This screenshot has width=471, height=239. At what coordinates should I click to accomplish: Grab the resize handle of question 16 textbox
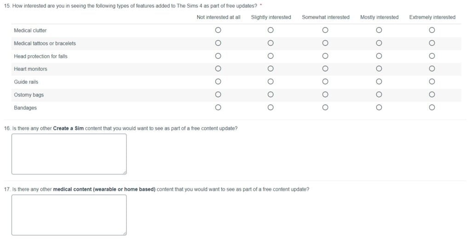click(125, 173)
